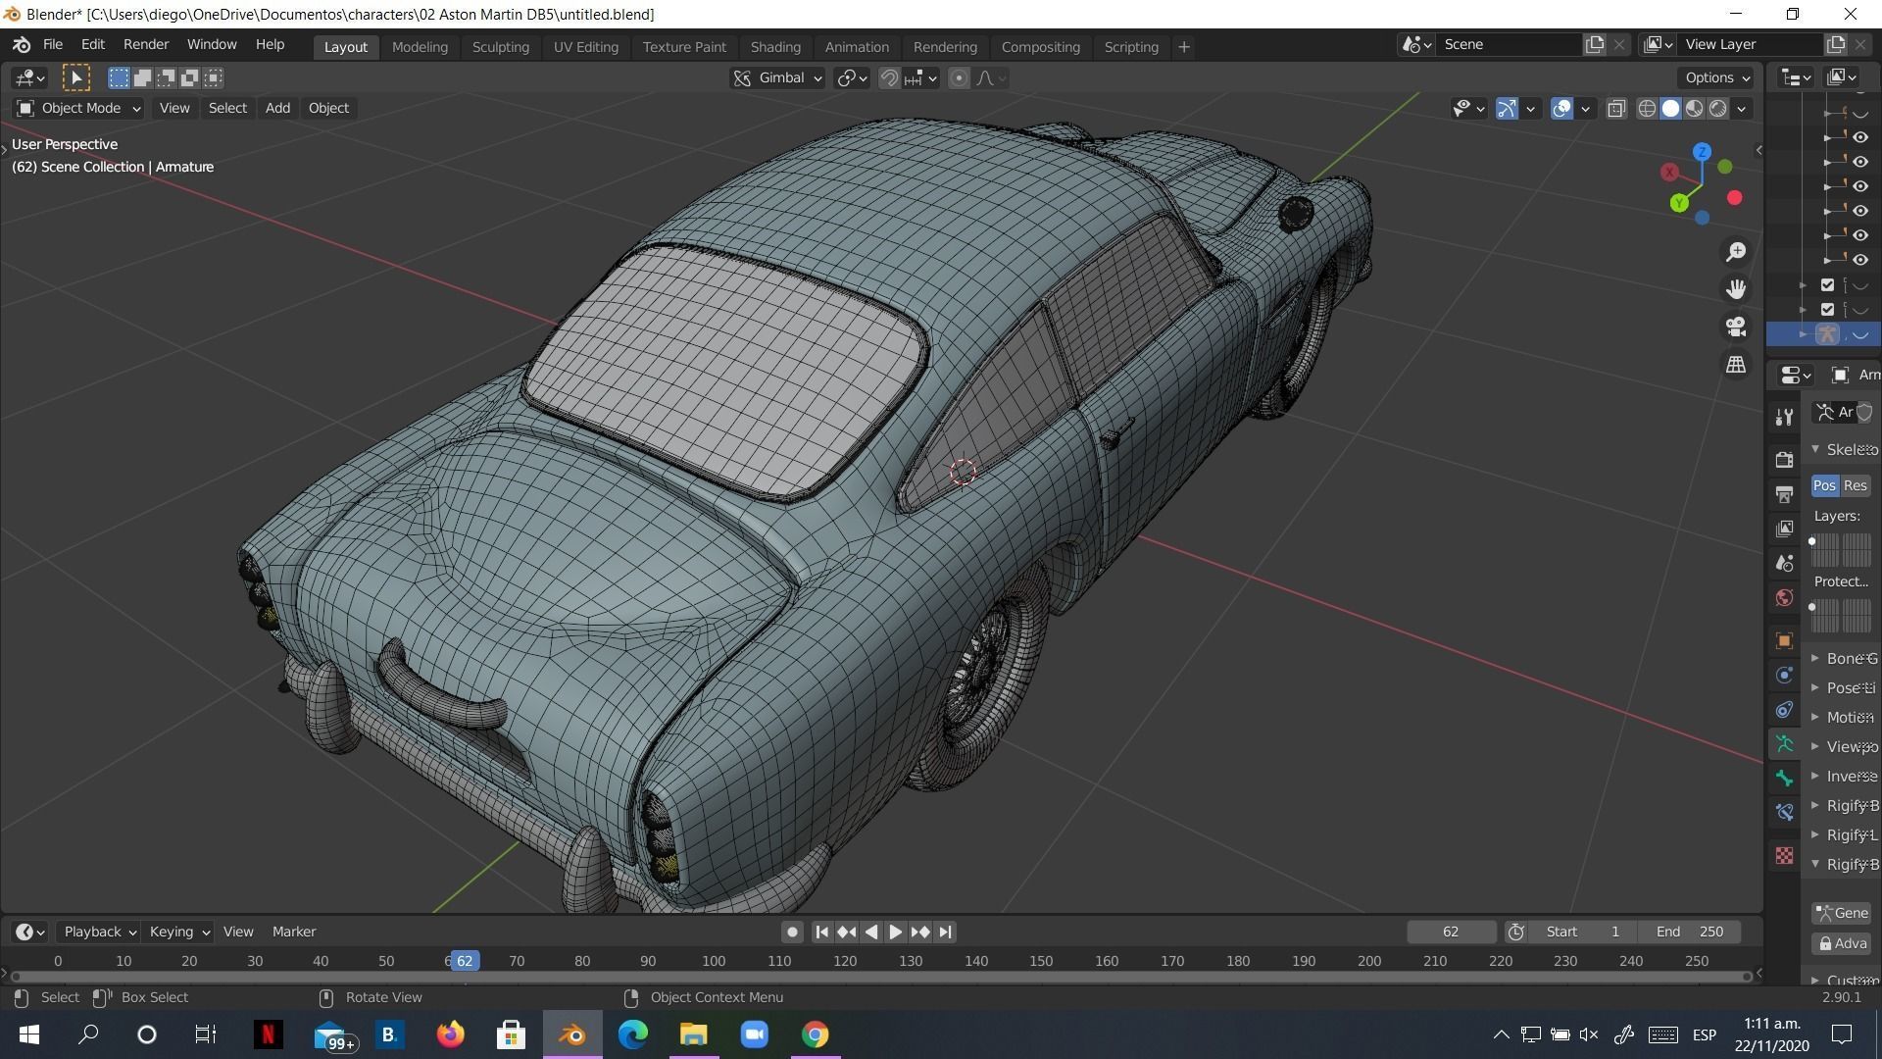Image resolution: width=1882 pixels, height=1059 pixels.
Task: Open the Add menu in viewport header
Action: [277, 108]
